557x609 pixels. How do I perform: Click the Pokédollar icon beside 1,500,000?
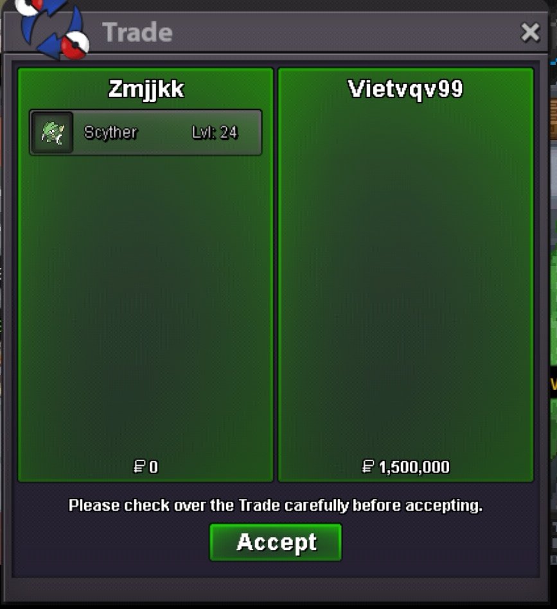click(x=368, y=466)
